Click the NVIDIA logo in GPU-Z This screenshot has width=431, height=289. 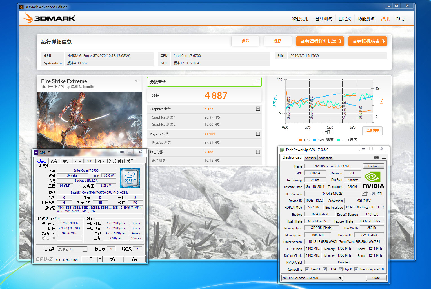[x=373, y=180]
